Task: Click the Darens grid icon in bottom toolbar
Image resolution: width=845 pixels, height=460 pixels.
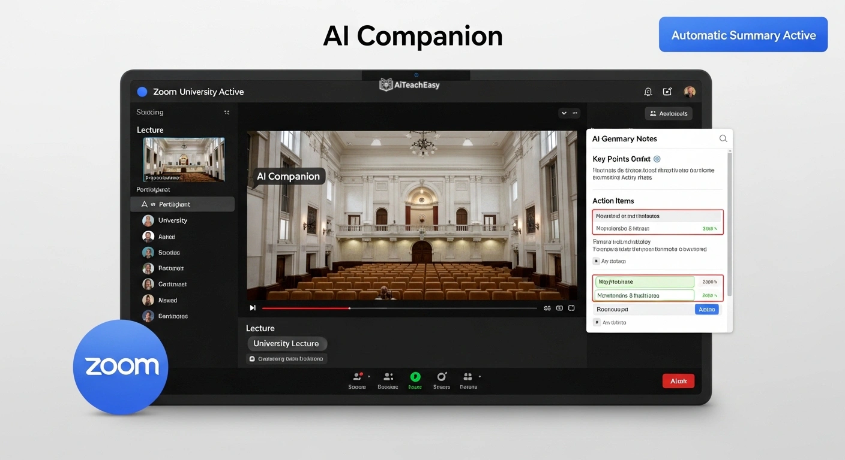Action: click(x=468, y=377)
